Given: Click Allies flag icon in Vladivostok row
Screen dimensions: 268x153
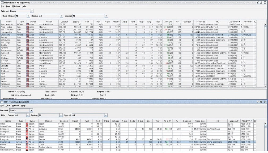Looking at the screenshot, I should pos(28,63).
